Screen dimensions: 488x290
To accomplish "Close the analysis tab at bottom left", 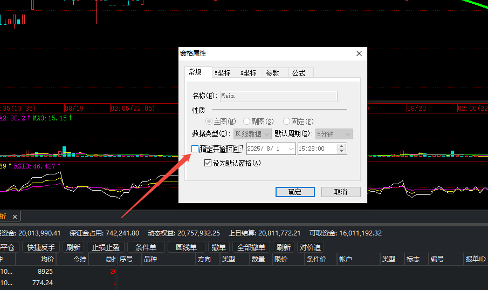I will pos(15,217).
